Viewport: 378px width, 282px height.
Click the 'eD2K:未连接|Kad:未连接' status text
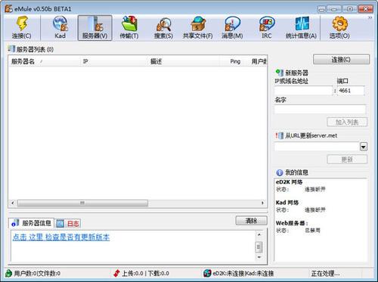pos(243,274)
